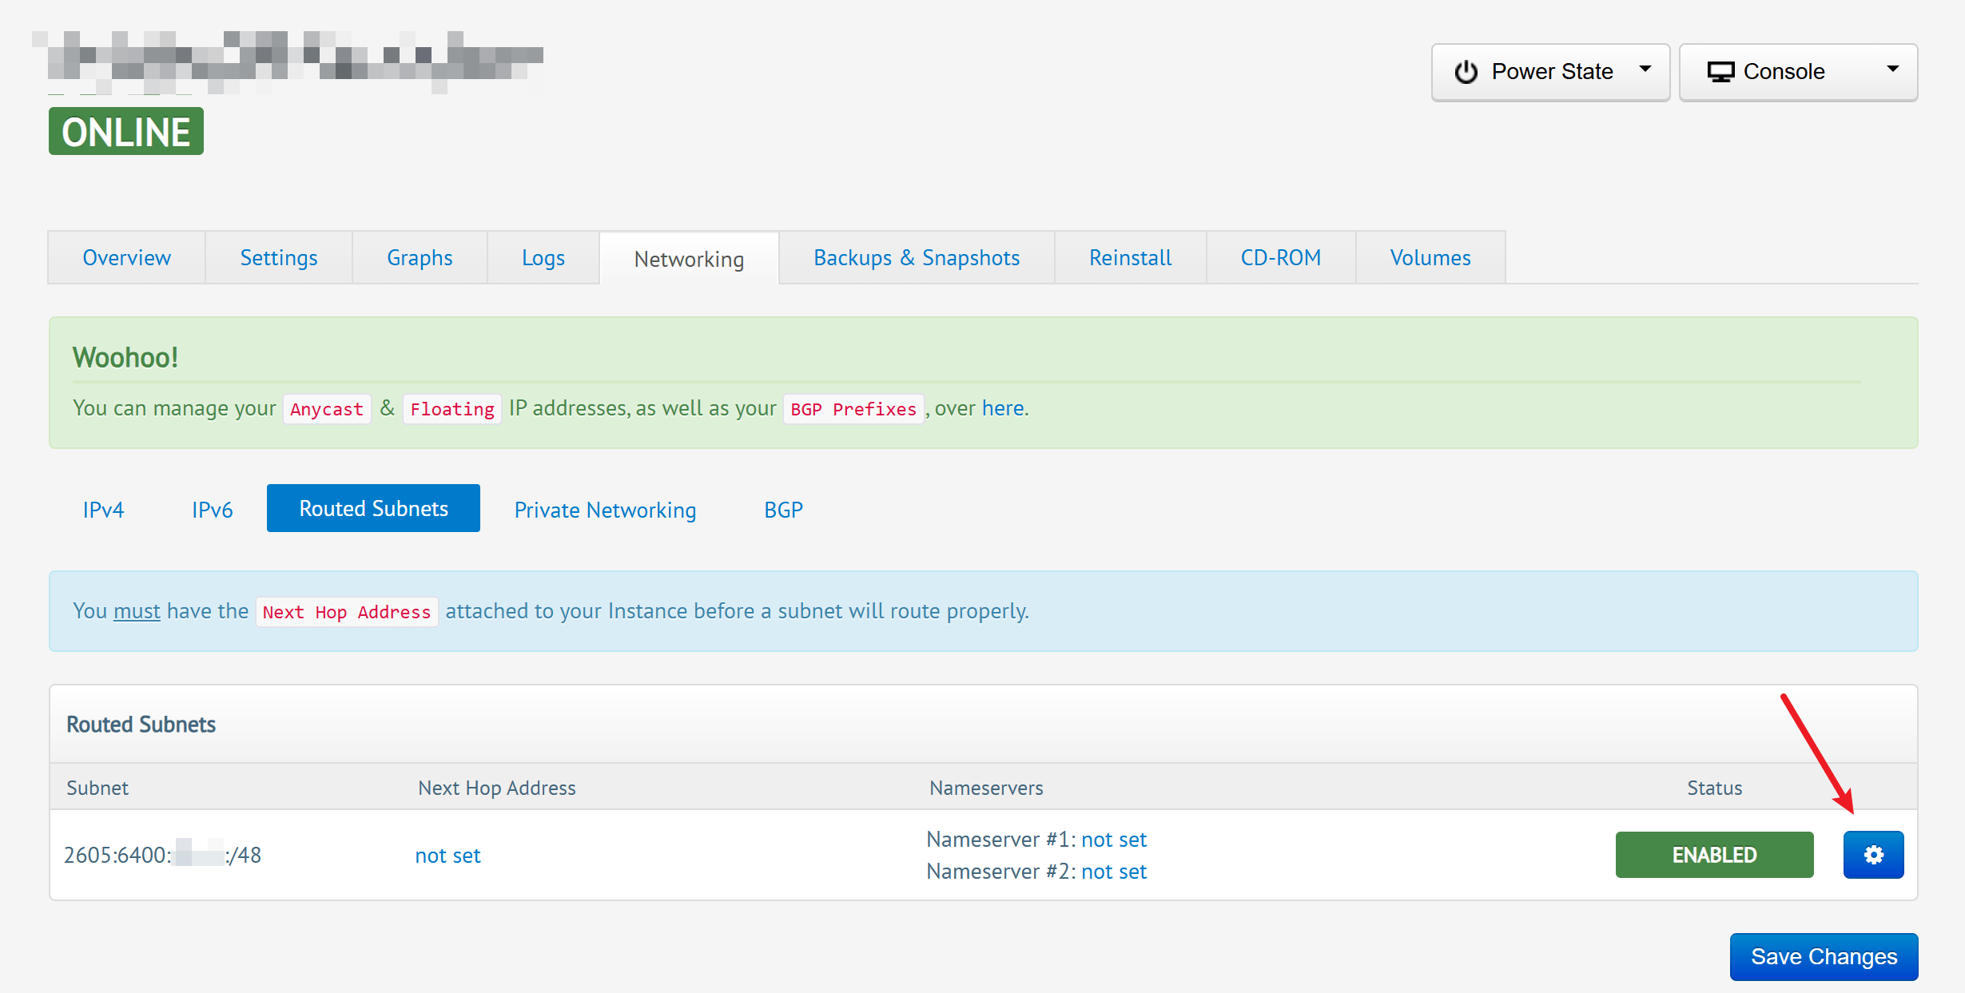The height and width of the screenshot is (993, 1965).
Task: Select the IPv4 sub-tab
Action: 103,510
